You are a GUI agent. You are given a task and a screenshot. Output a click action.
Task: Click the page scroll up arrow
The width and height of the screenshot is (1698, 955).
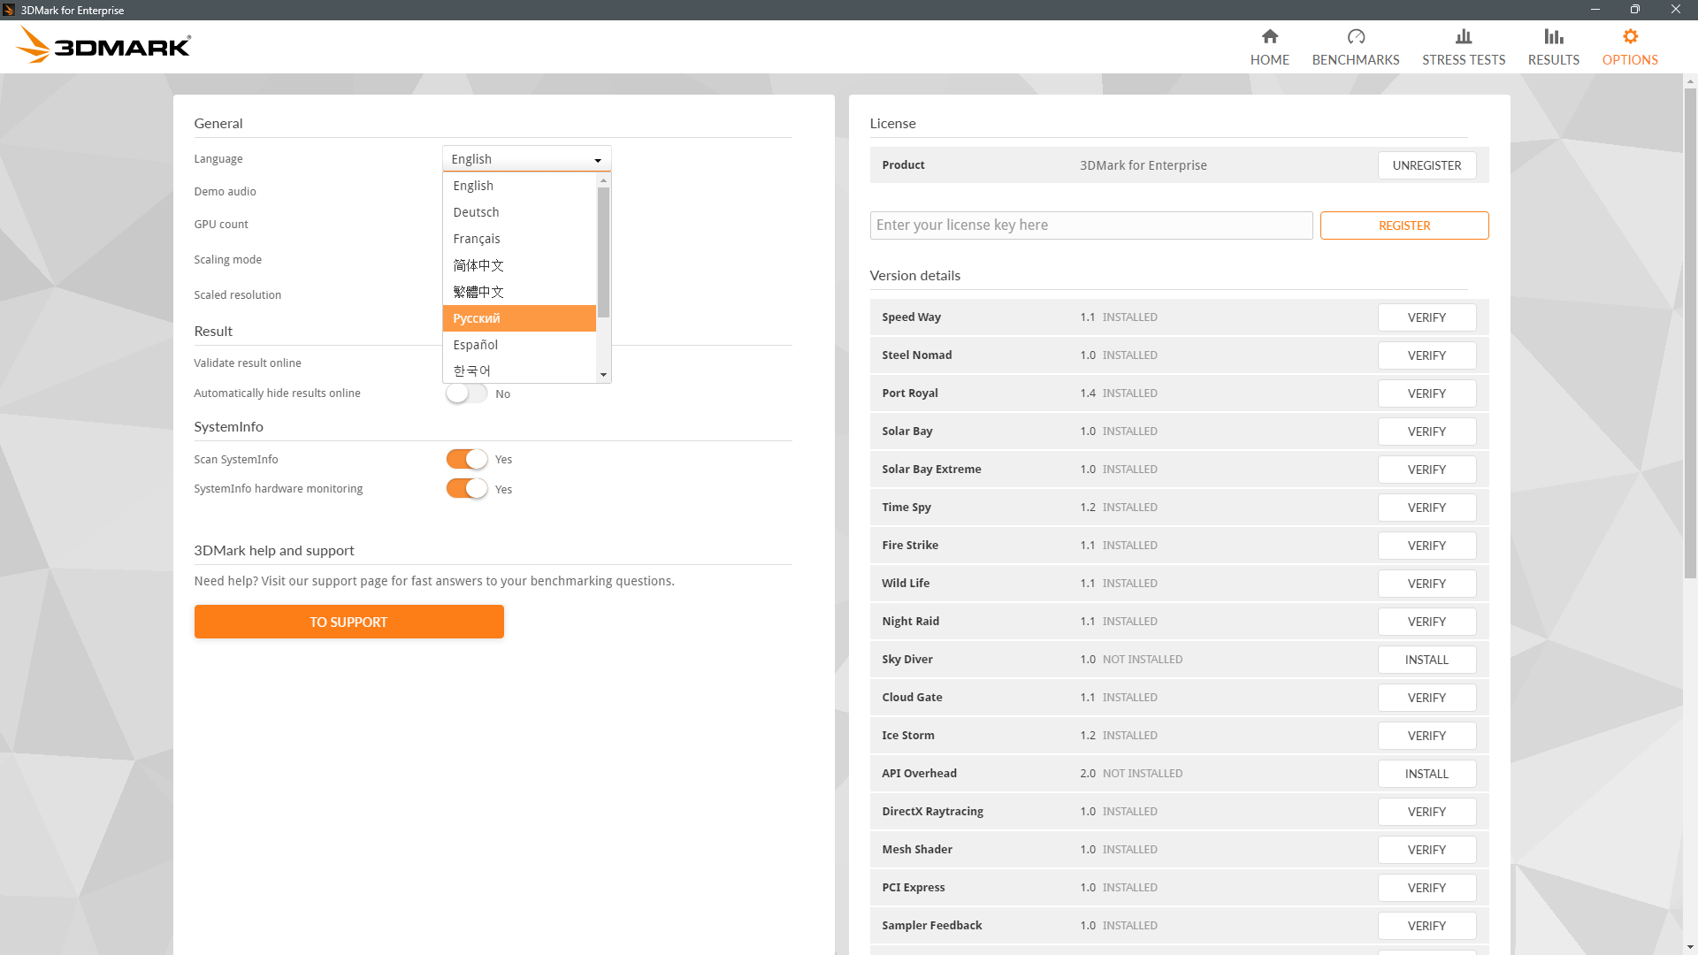1690,81
